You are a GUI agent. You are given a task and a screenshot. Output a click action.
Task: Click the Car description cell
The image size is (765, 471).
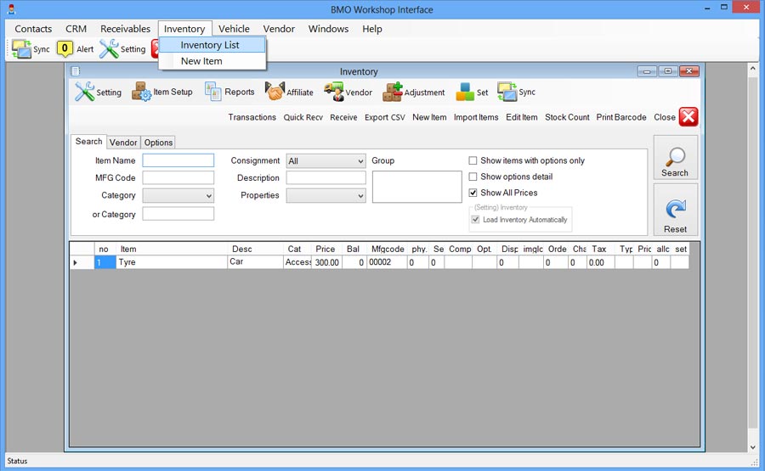(255, 262)
